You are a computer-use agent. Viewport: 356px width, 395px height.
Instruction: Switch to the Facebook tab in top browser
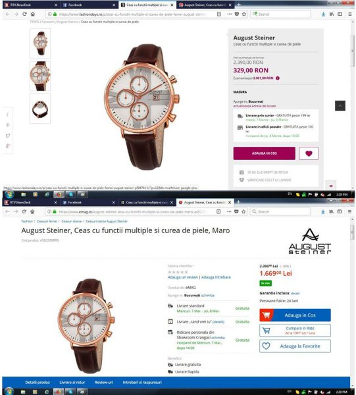(x=86, y=5)
